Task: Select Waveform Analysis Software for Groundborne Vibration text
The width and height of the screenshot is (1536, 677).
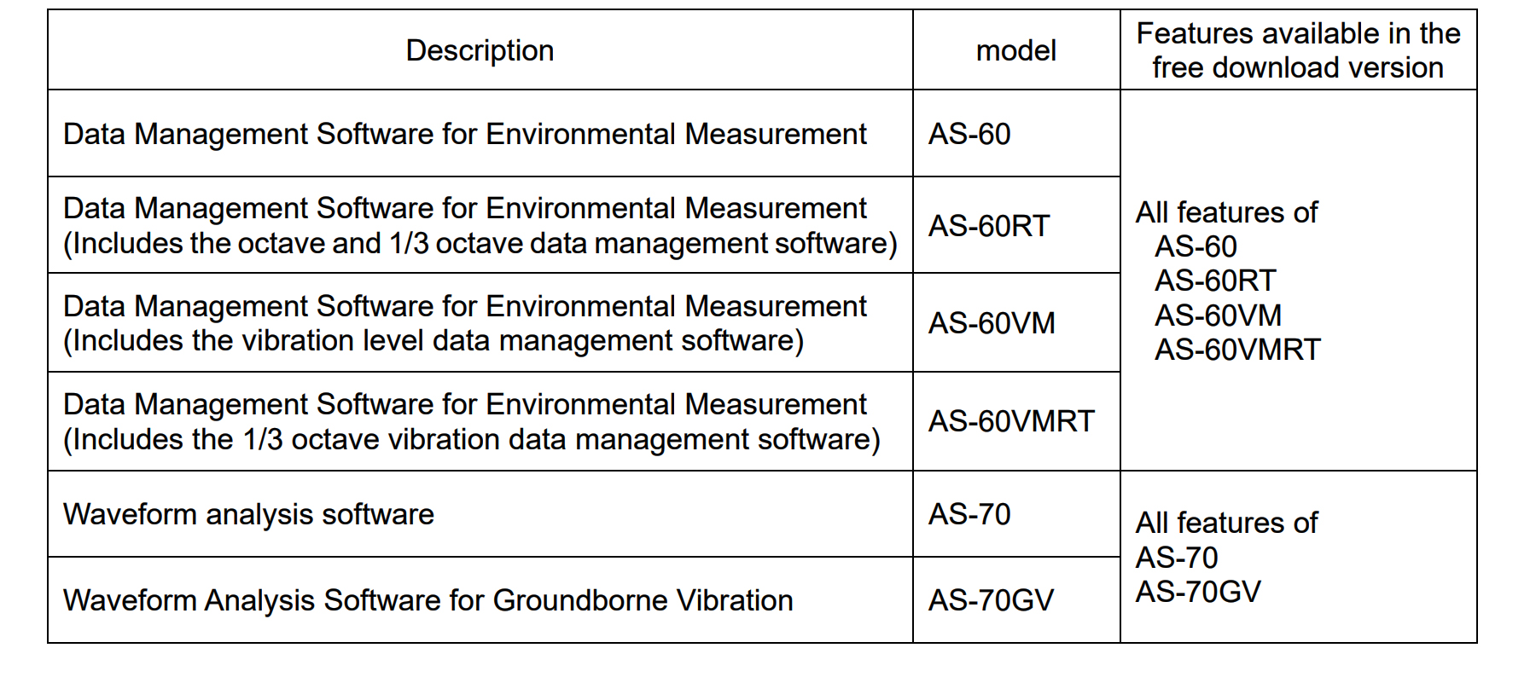Action: pos(428,600)
